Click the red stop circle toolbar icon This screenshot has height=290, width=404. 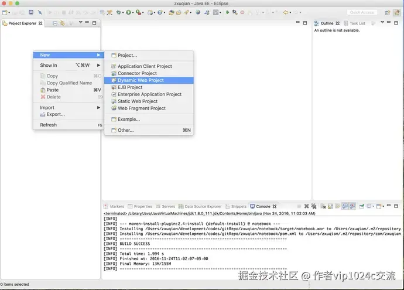242,12
